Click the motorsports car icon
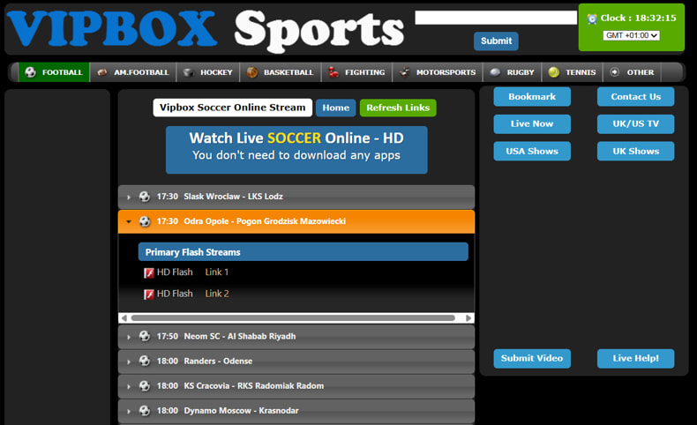 pyautogui.click(x=404, y=72)
